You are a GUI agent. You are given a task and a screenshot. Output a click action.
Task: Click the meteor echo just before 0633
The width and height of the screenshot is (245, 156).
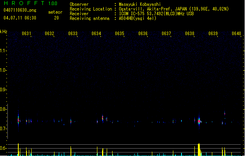click(71, 121)
